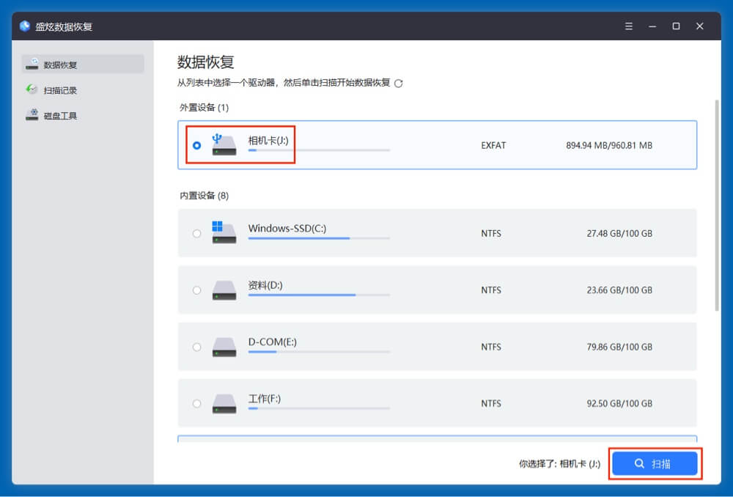Click the 扫描记录 sidebar icon

click(x=32, y=90)
